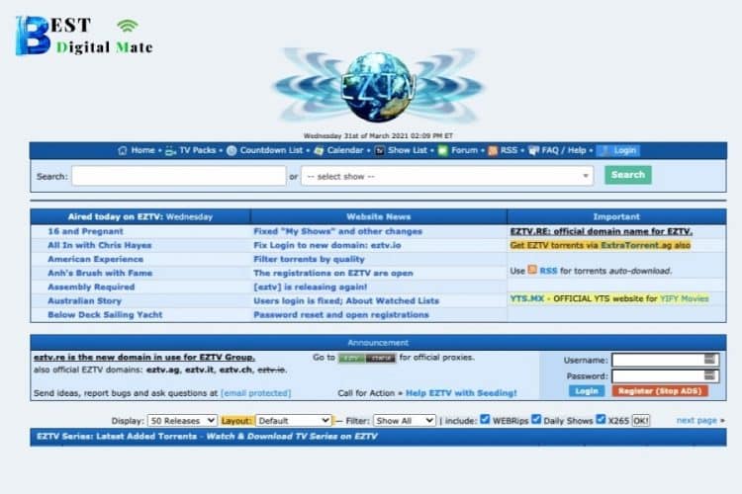Click Help EZTV with Seeding! link
742x494 pixels.
tap(461, 393)
